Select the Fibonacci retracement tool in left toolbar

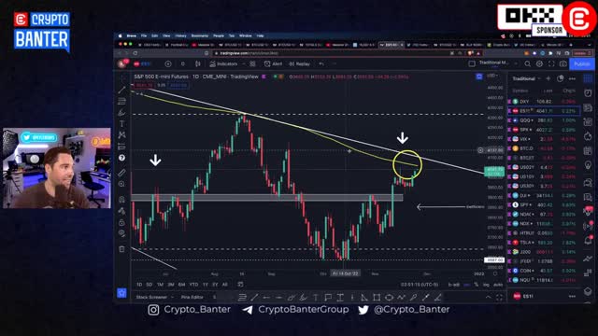(x=121, y=101)
